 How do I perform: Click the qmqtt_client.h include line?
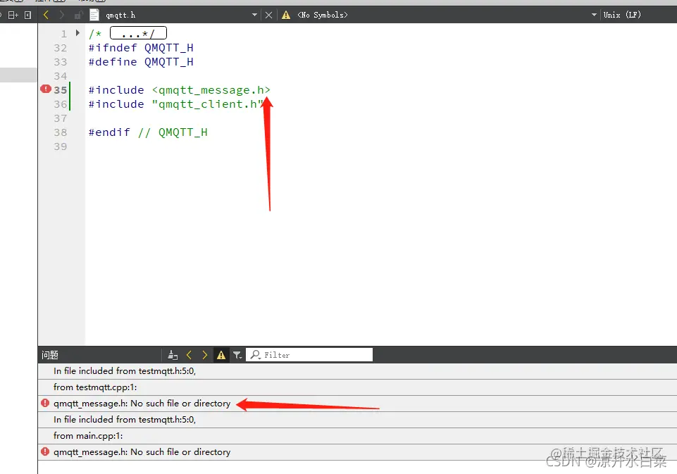click(x=176, y=104)
